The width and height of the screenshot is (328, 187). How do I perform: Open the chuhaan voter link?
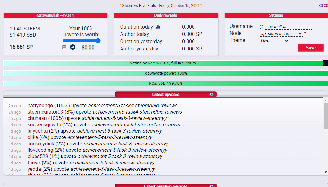coord(37,118)
